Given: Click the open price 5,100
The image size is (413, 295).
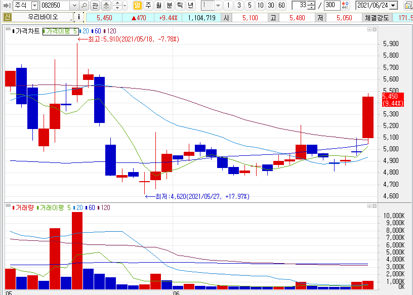Looking at the screenshot, I should pyautogui.click(x=250, y=18).
